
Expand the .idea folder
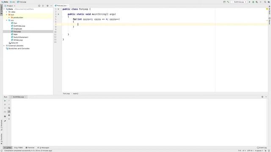[7, 12]
